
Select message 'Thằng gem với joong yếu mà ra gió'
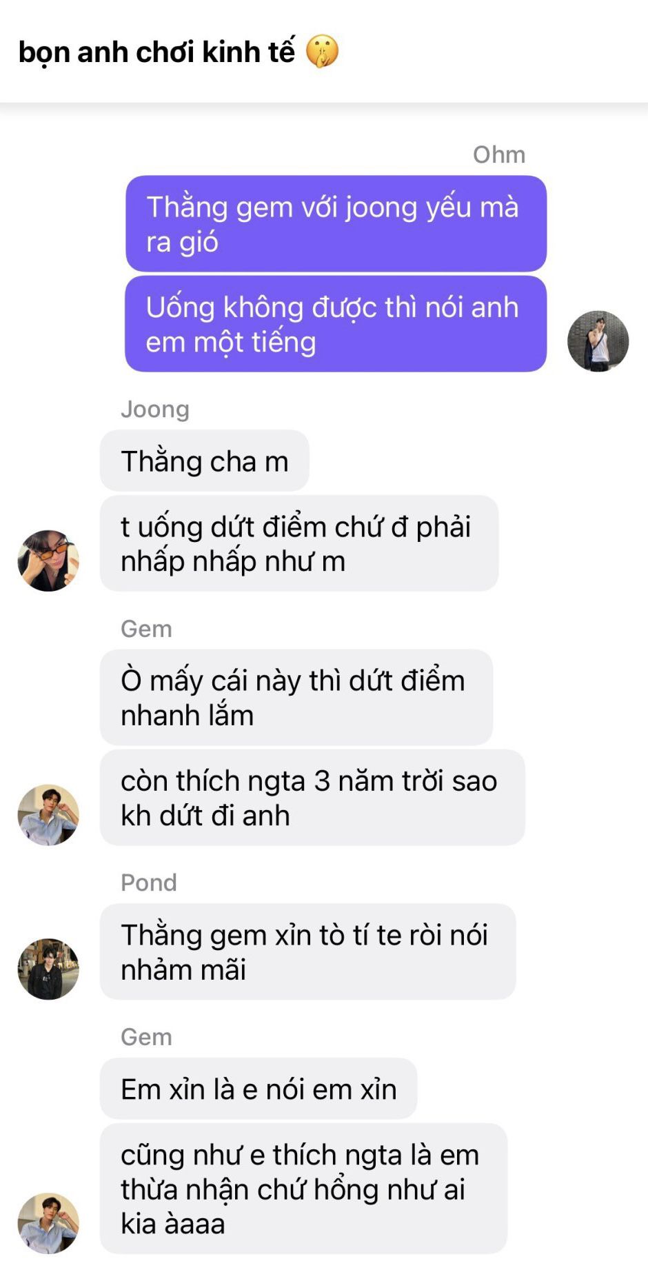click(336, 223)
